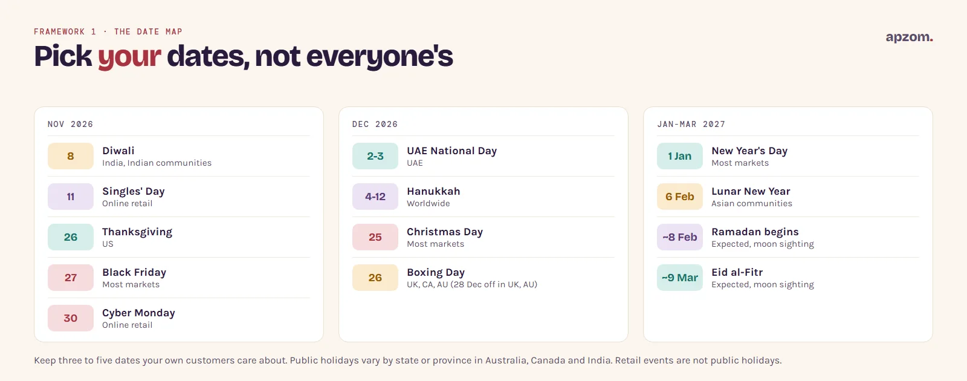This screenshot has height=381, width=967.
Task: Click 'US' under Thanksgiving
Action: 108,244
